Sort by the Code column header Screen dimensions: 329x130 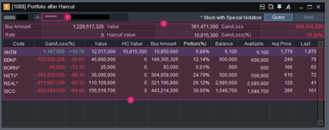coord(19,44)
